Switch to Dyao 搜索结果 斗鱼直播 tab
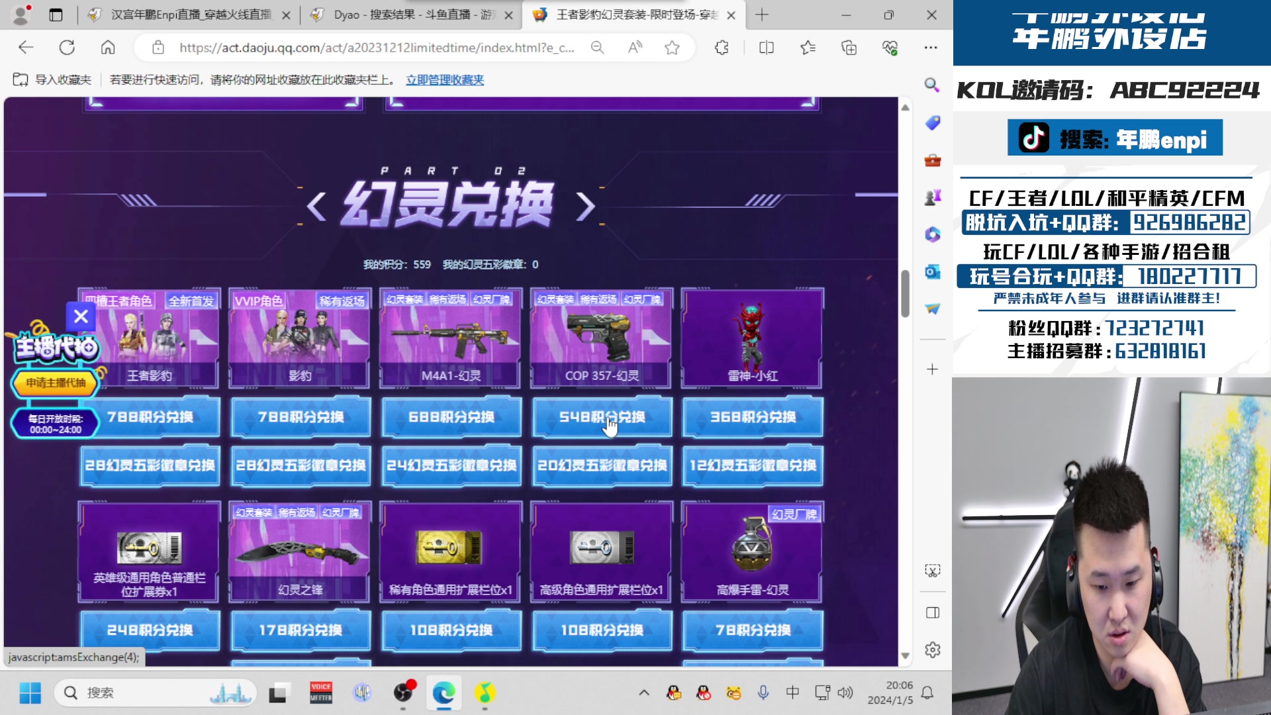 click(x=412, y=15)
